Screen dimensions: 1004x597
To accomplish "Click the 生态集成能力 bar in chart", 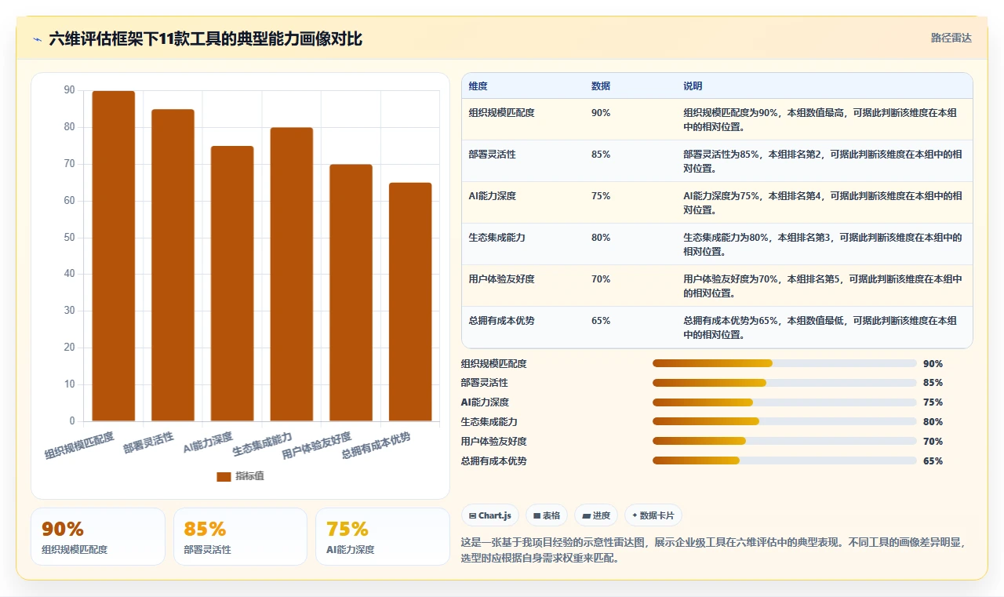I will tap(292, 275).
